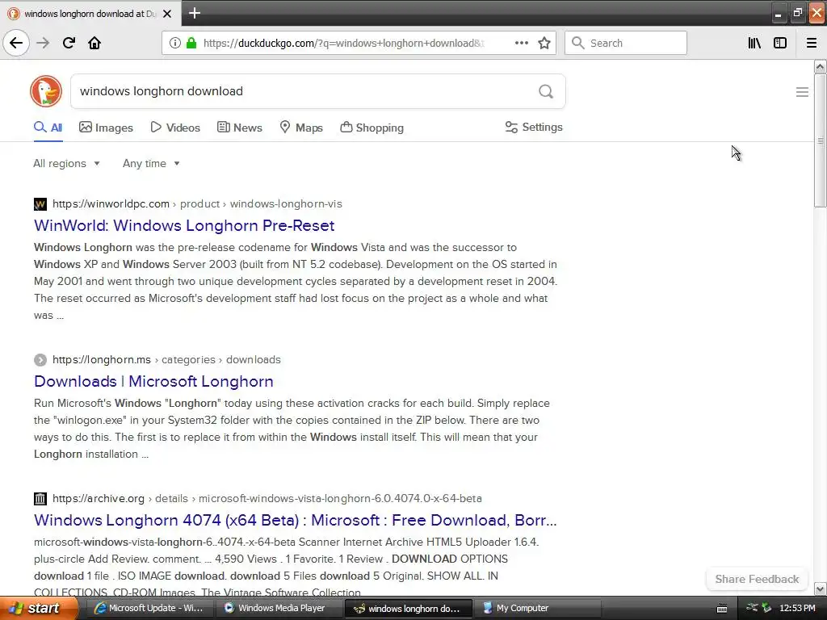Reload the current page
Viewport: 827px width, 620px height.
(x=69, y=43)
